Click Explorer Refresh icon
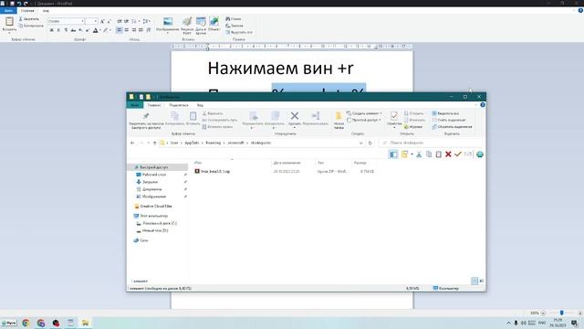The height and width of the screenshot is (329, 584). coord(370,143)
